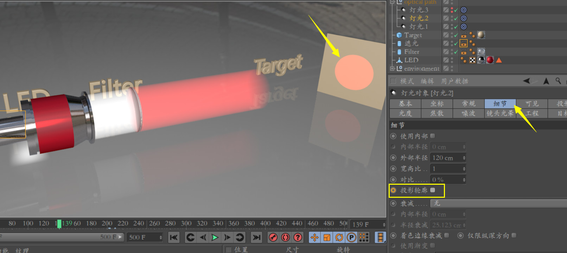The image size is (567, 253).
Task: Open attribute manager search magnifier
Action: point(558,81)
